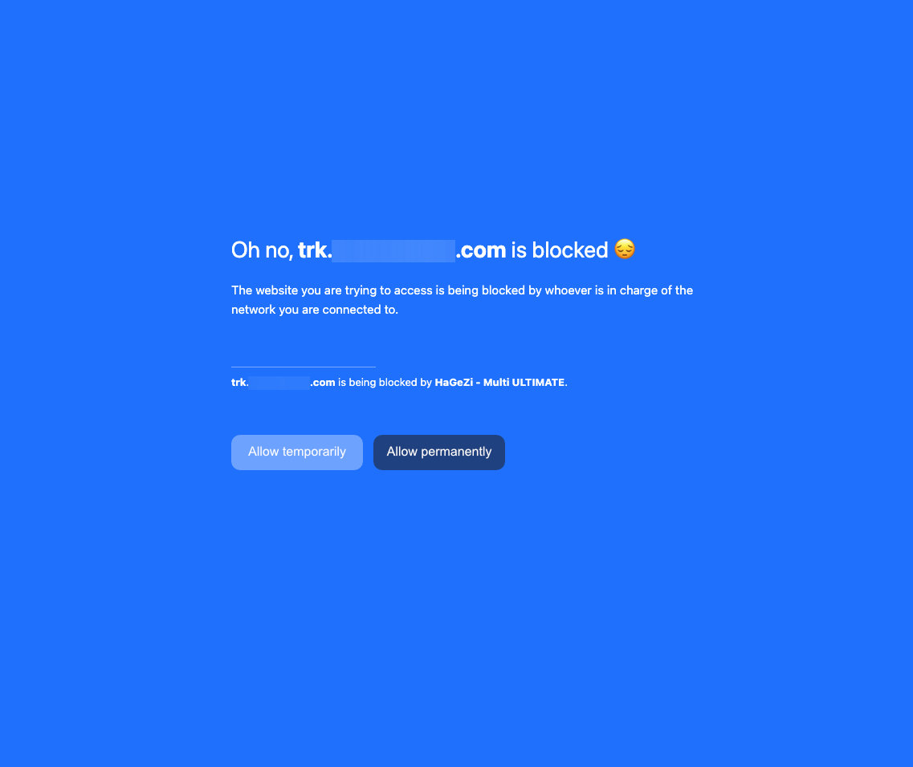The width and height of the screenshot is (913, 767).
Task: Select the bold 'trk.' text in heading
Action: tap(315, 250)
